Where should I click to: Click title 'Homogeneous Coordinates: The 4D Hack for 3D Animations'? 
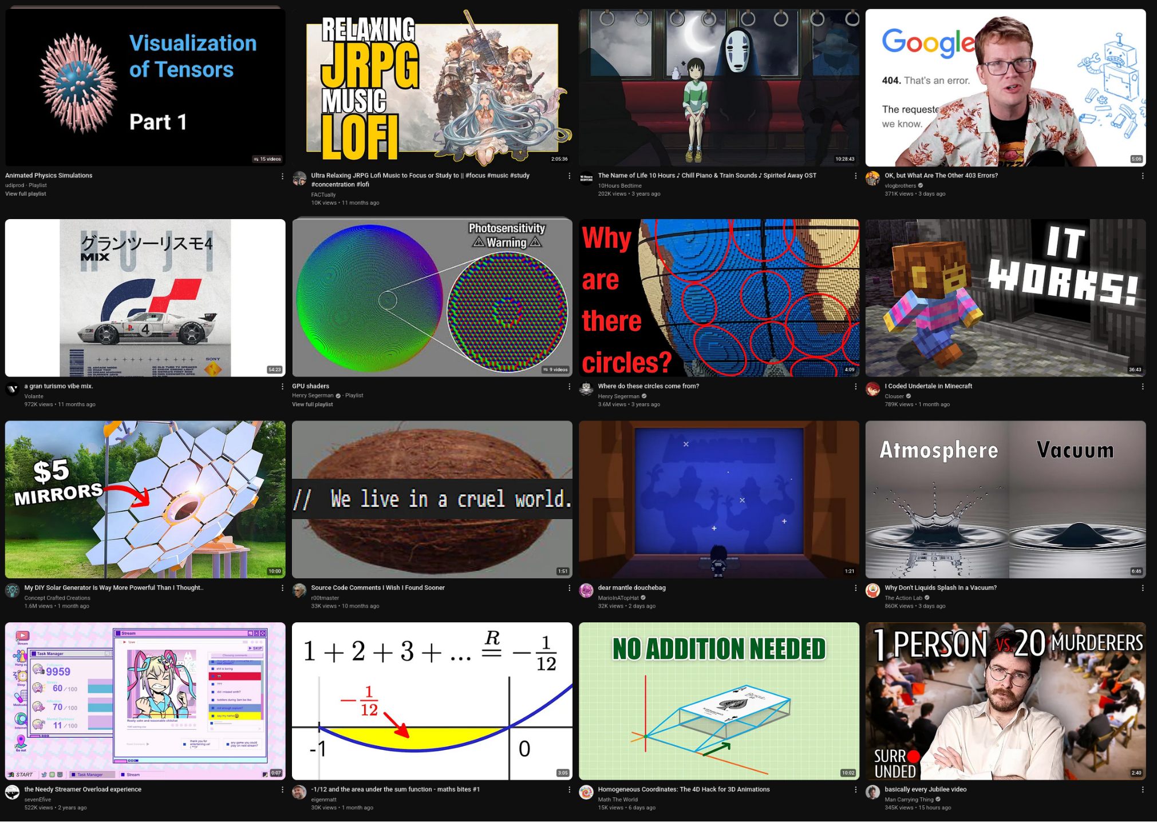[x=684, y=789]
